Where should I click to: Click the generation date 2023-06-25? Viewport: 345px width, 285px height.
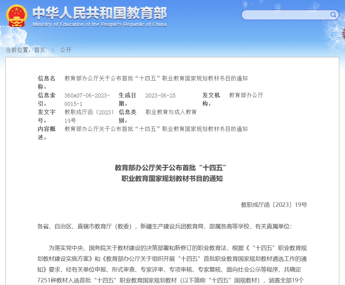tap(161, 95)
